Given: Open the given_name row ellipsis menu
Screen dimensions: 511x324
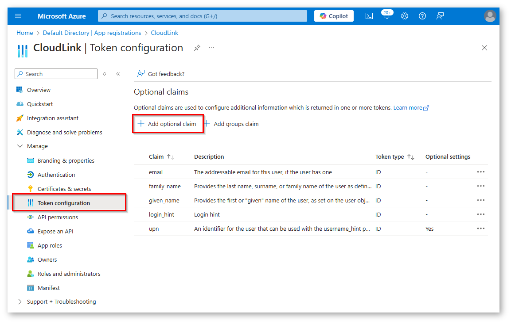Looking at the screenshot, I should coord(481,200).
